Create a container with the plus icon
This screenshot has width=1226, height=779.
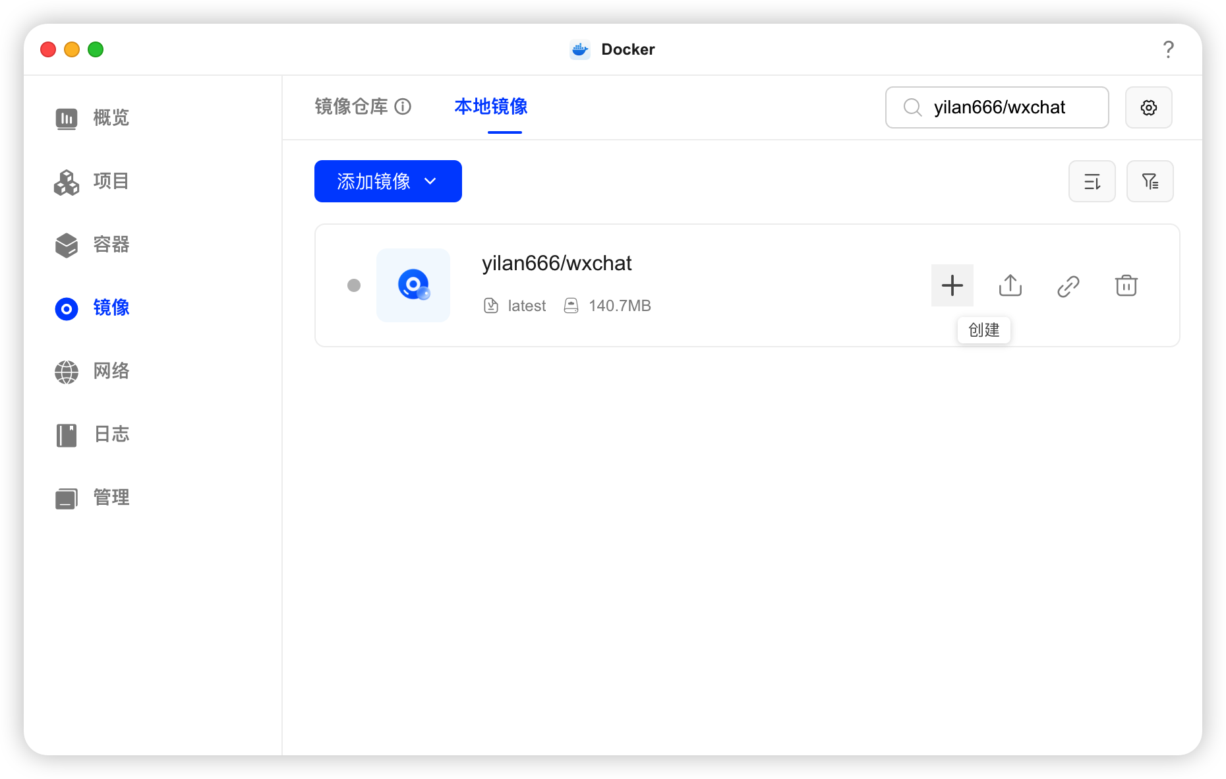click(x=952, y=285)
